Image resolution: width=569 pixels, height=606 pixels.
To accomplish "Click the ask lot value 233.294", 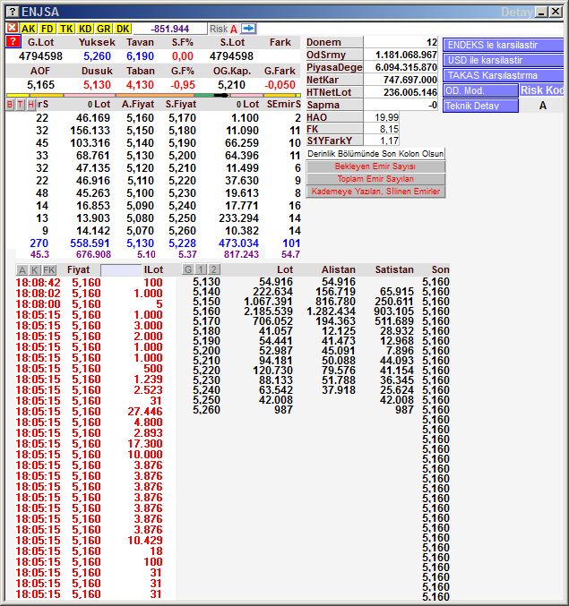I will coord(238,218).
